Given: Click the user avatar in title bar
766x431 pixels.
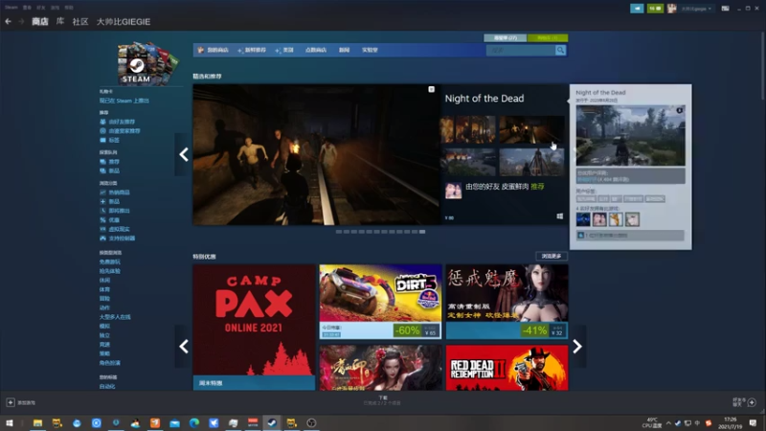Looking at the screenshot, I should pyautogui.click(x=672, y=9).
